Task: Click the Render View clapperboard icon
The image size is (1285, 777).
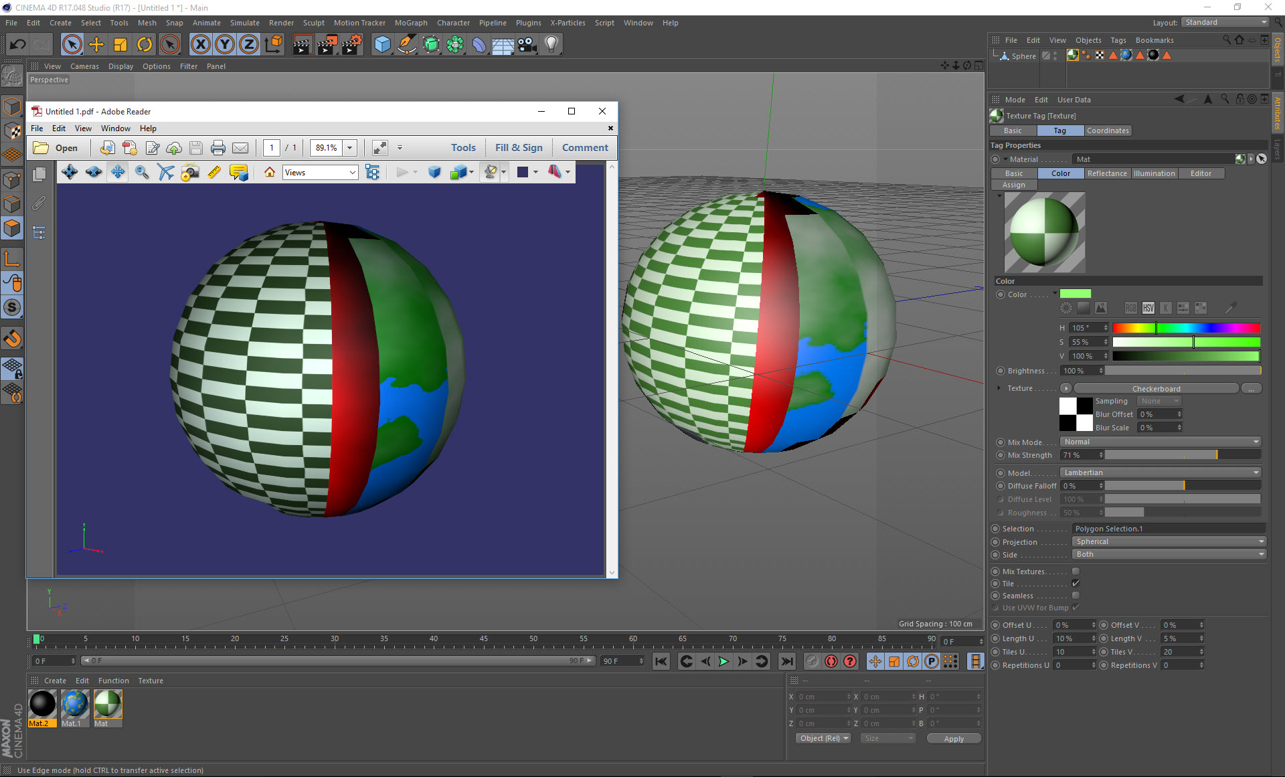Action: click(x=303, y=45)
